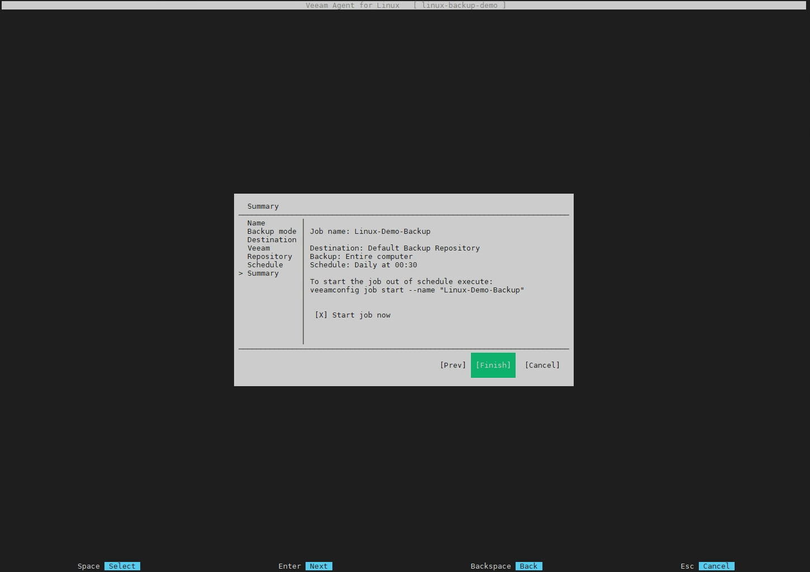Click the Backup: Entire computer line
This screenshot has height=572, width=810.
click(x=361, y=257)
